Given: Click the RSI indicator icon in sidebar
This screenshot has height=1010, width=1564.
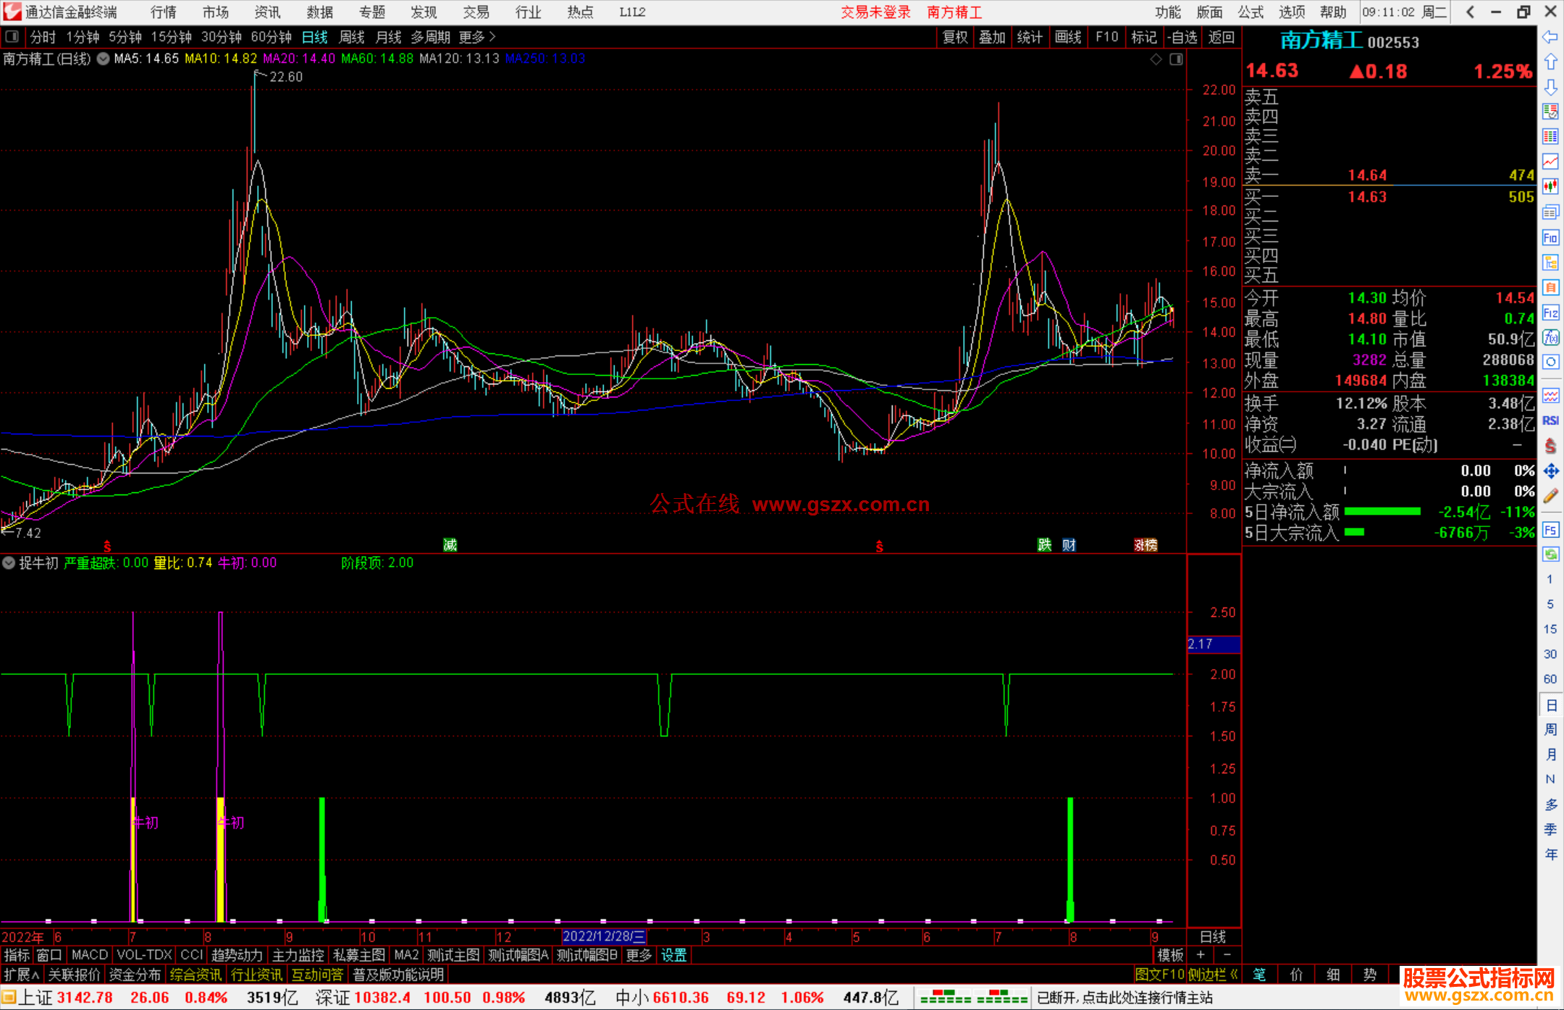Looking at the screenshot, I should coord(1550,421).
